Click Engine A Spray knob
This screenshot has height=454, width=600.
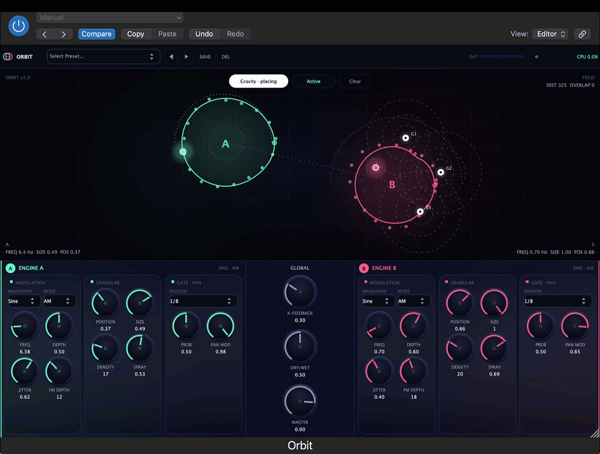coord(140,348)
